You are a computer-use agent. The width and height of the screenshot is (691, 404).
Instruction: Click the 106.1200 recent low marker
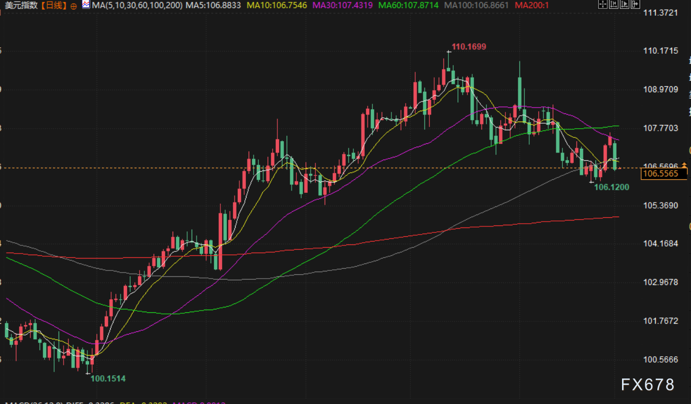612,187
